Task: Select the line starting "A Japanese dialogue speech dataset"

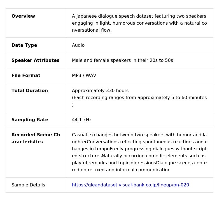Action: click(x=139, y=16)
